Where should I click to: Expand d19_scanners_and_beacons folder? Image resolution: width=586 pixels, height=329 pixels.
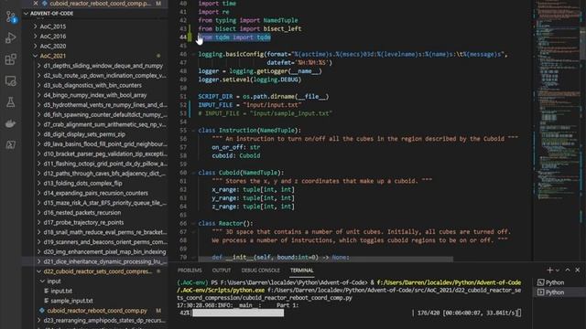pos(38,241)
